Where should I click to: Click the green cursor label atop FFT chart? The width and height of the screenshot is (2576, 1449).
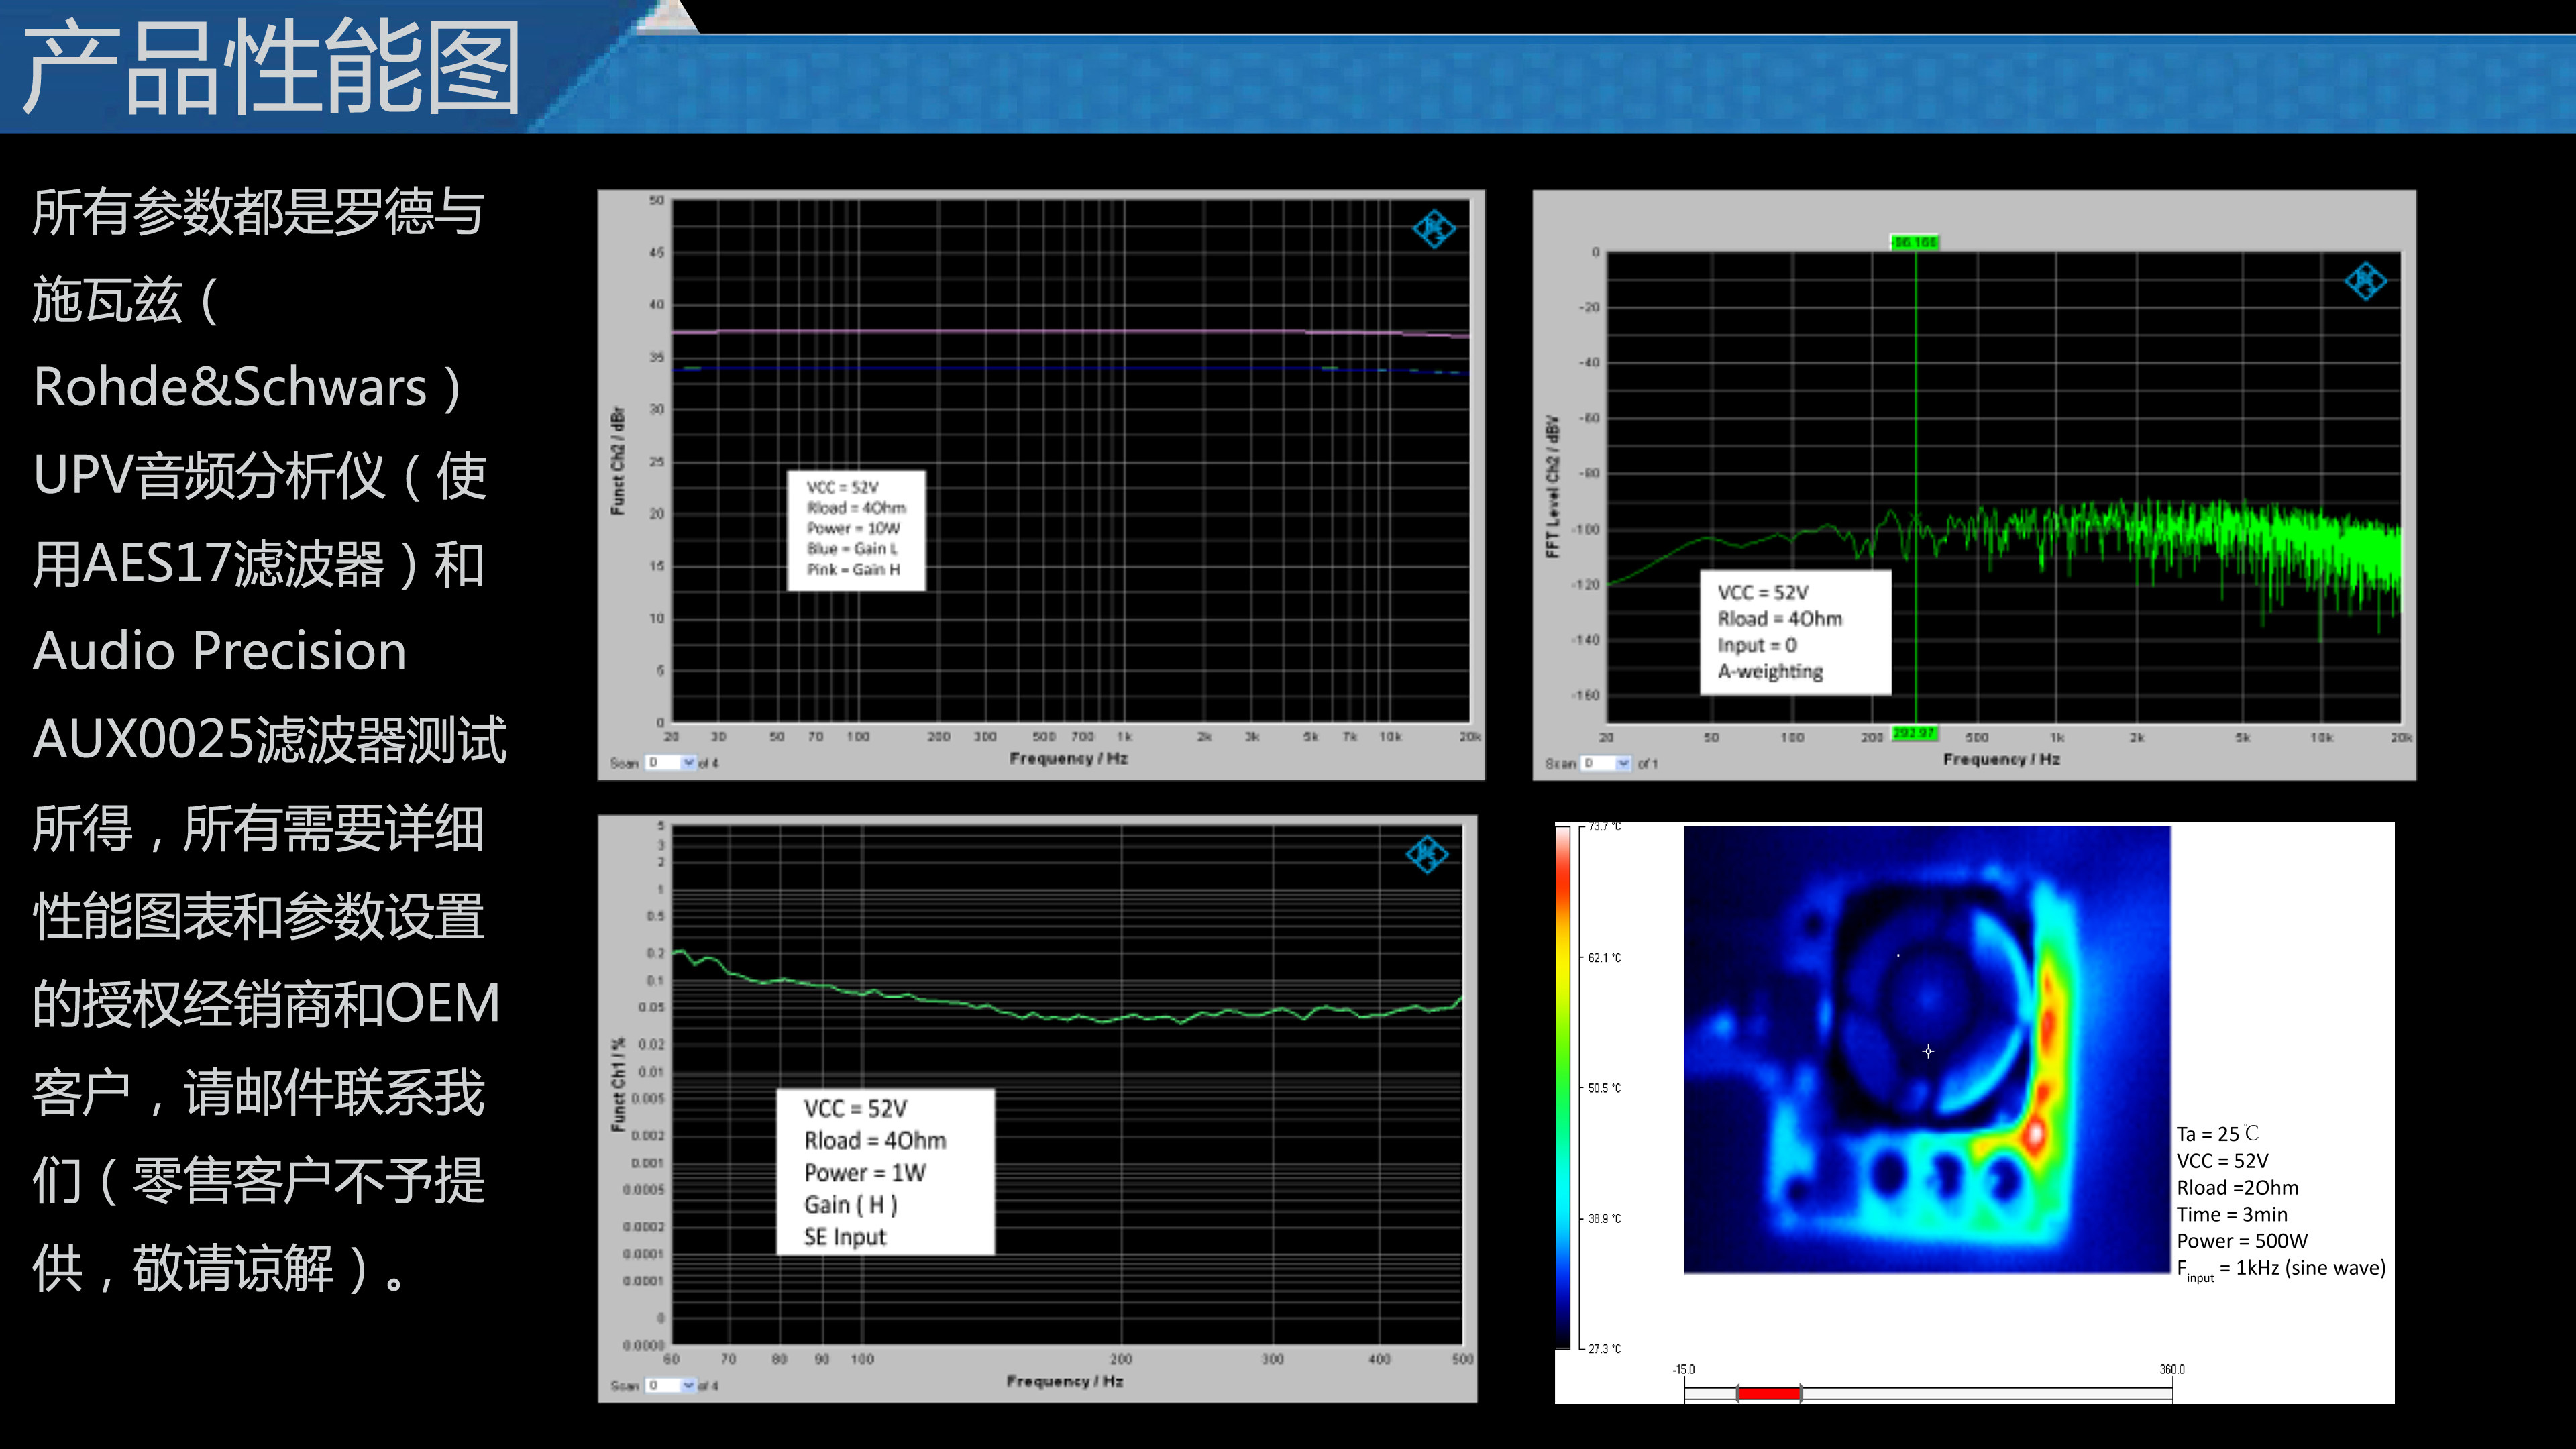(1914, 242)
